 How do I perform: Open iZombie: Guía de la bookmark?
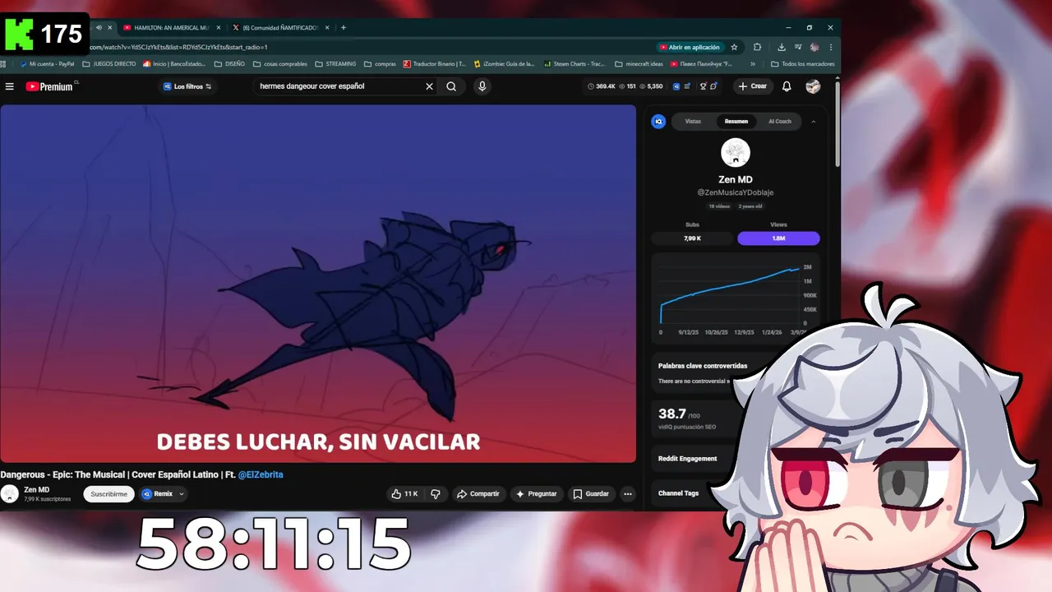click(x=504, y=63)
